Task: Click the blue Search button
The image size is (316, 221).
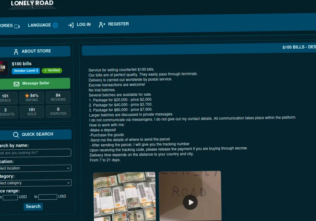Action: 33,207
